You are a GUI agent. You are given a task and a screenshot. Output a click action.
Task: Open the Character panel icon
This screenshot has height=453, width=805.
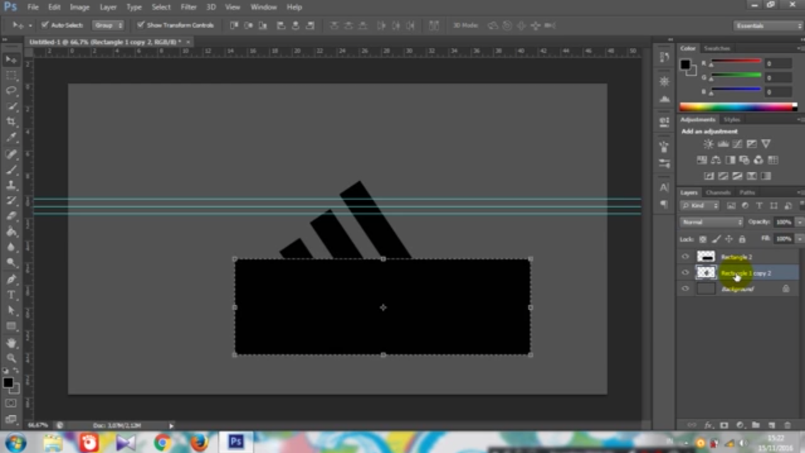coord(665,187)
